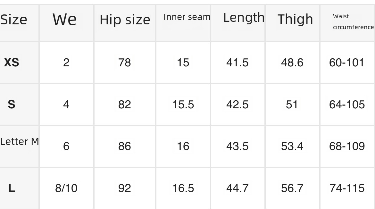The image size is (375, 209).
Task: Click waist range 68-109 cell
Action: click(x=347, y=146)
